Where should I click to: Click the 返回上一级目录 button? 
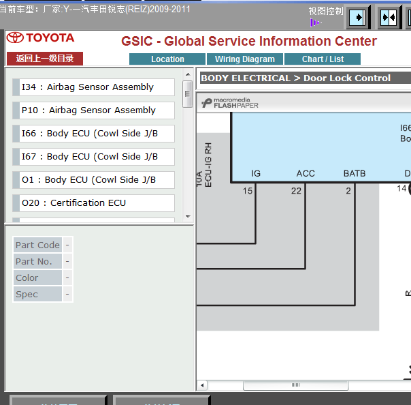click(x=45, y=59)
